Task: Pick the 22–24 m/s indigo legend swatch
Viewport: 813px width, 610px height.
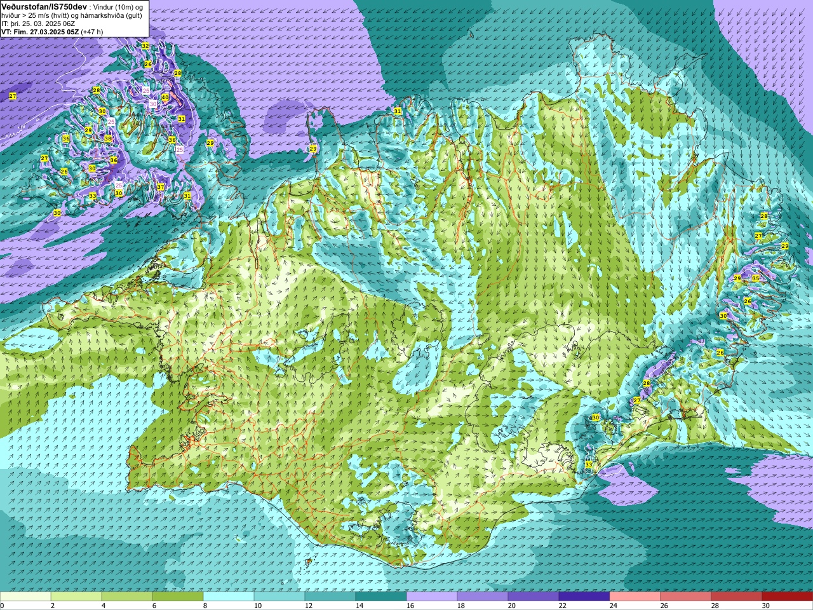Action: click(584, 597)
